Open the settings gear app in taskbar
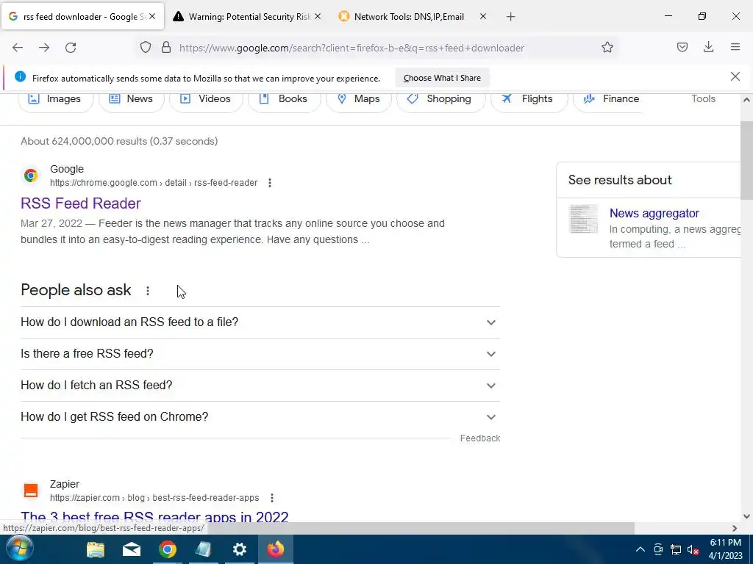753x564 pixels. (239, 549)
